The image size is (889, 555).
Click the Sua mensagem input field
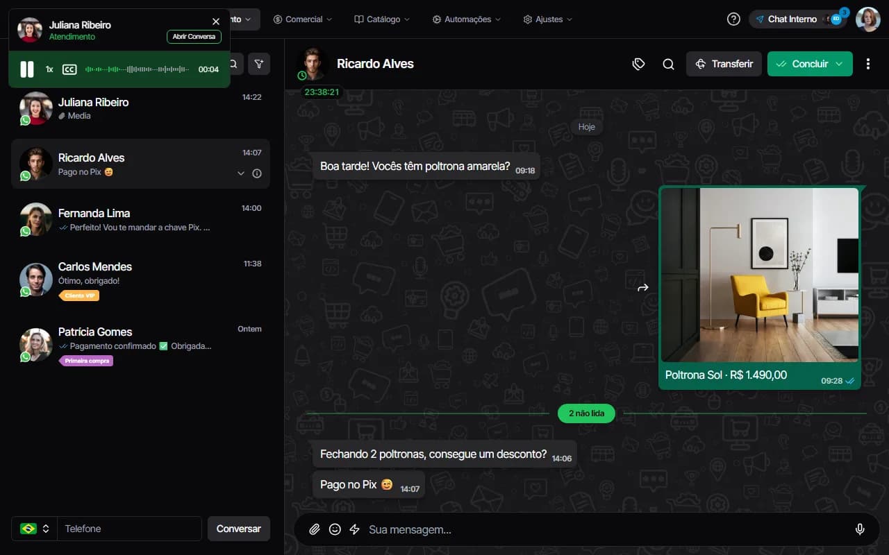604,529
